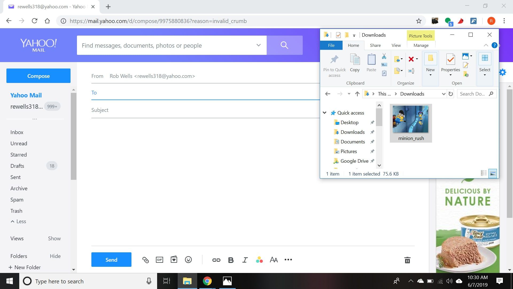This screenshot has height=289, width=513.
Task: Click the Explorer Search Downloads box
Action: [477, 94]
